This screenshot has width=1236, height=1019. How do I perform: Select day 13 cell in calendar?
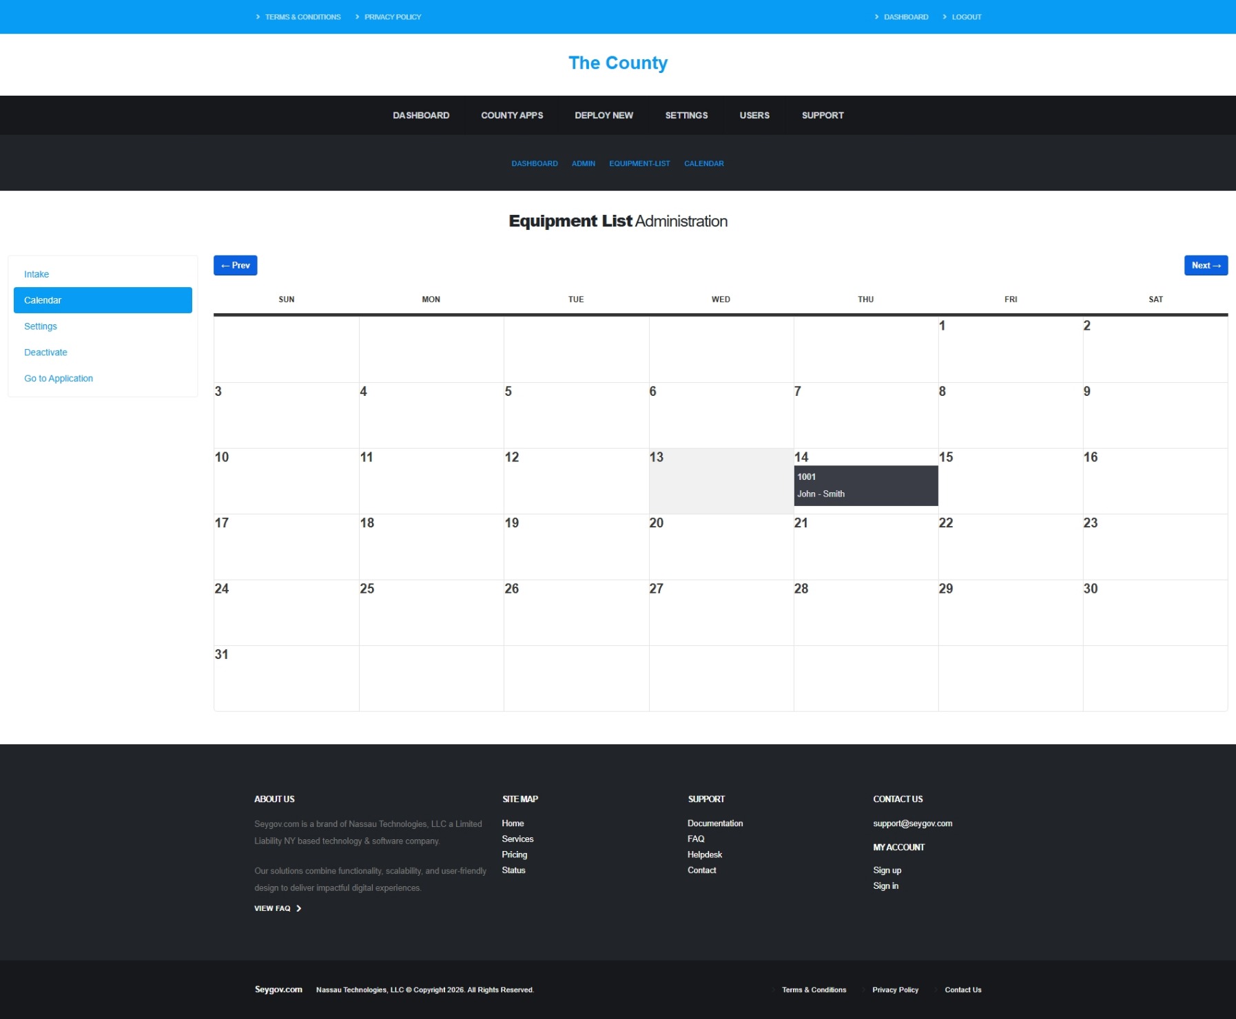coord(721,481)
